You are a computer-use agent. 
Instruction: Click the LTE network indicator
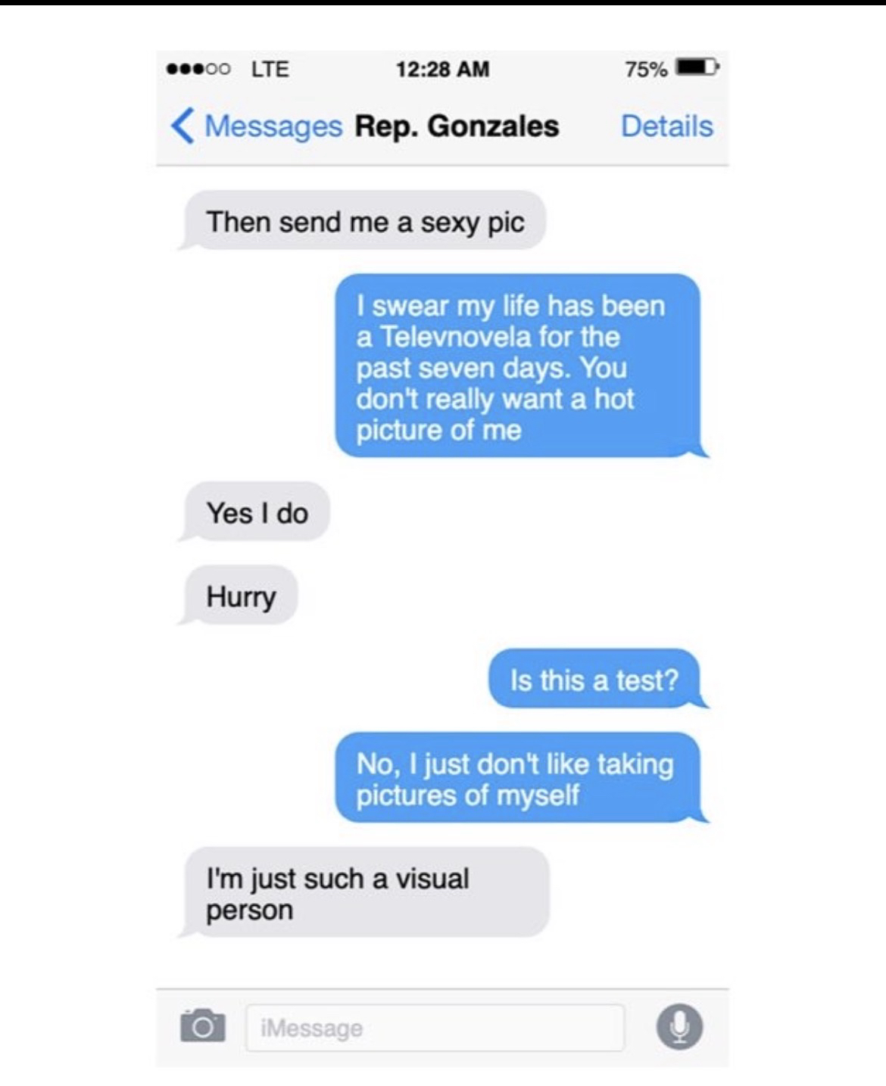point(270,69)
